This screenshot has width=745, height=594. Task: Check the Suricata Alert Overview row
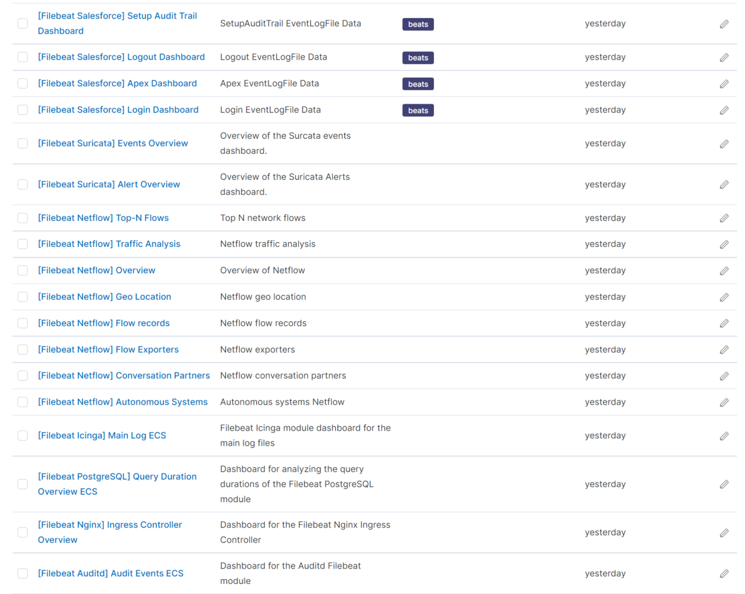[22, 184]
